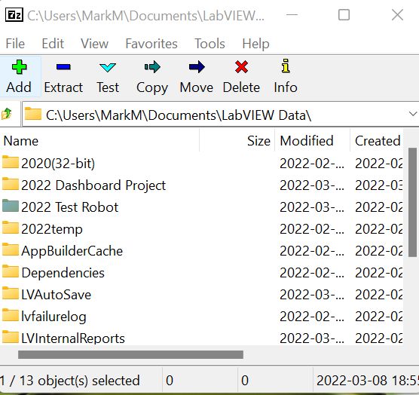Image resolution: width=419 pixels, height=395 pixels.
Task: Open the Favorites menu
Action: [151, 44]
